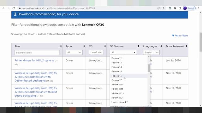Collapse the OS Version dropdown
This screenshot has height=113, width=202.
[123, 52]
